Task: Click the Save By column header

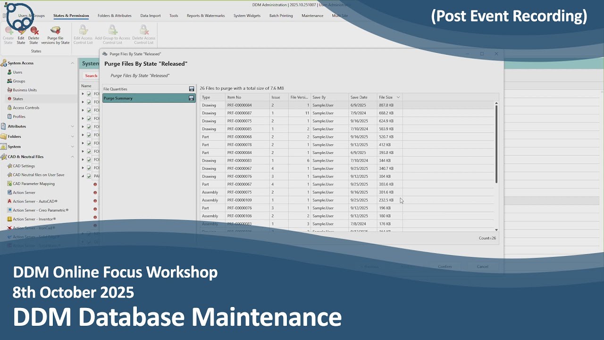Action: coord(330,97)
